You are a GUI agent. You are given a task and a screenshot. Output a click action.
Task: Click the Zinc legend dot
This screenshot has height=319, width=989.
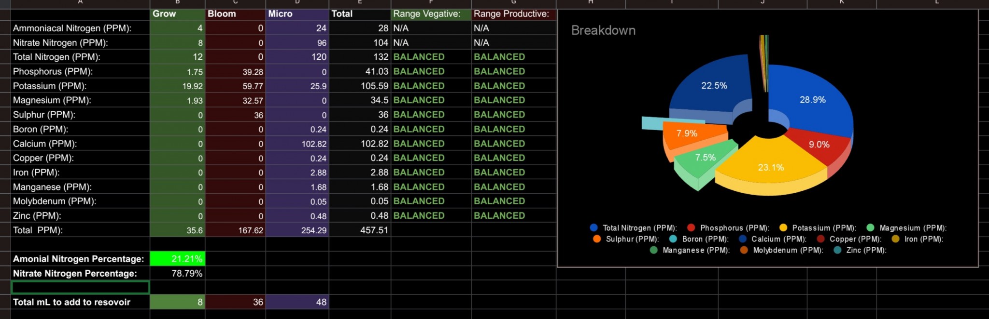coord(837,250)
